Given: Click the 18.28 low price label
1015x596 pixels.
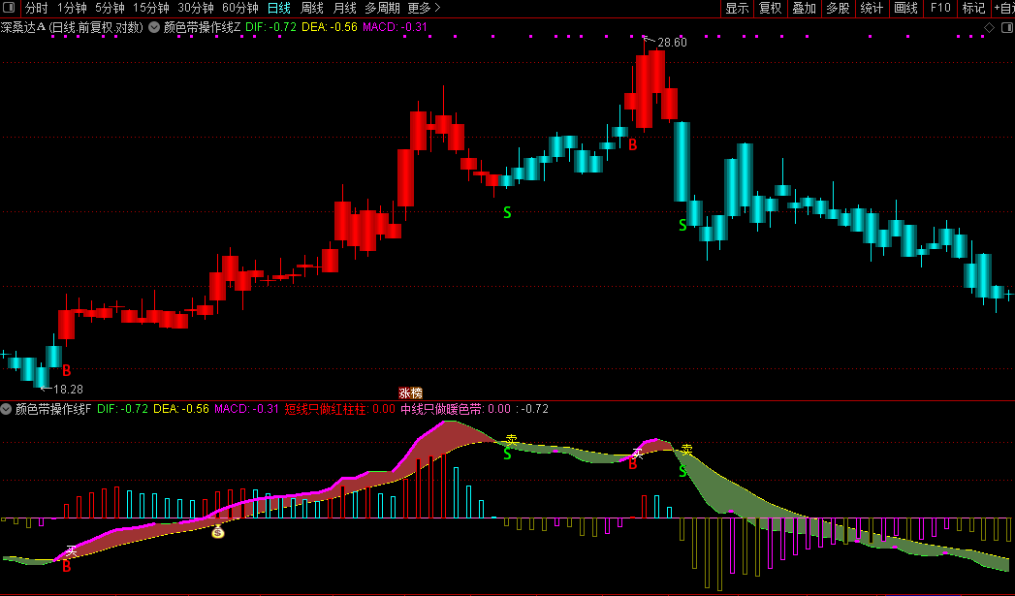Looking at the screenshot, I should 68,389.
